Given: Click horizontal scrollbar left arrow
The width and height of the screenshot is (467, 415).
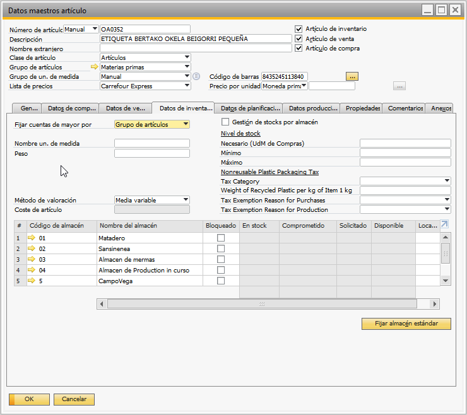Looking at the screenshot, I should pyautogui.click(x=102, y=304).
